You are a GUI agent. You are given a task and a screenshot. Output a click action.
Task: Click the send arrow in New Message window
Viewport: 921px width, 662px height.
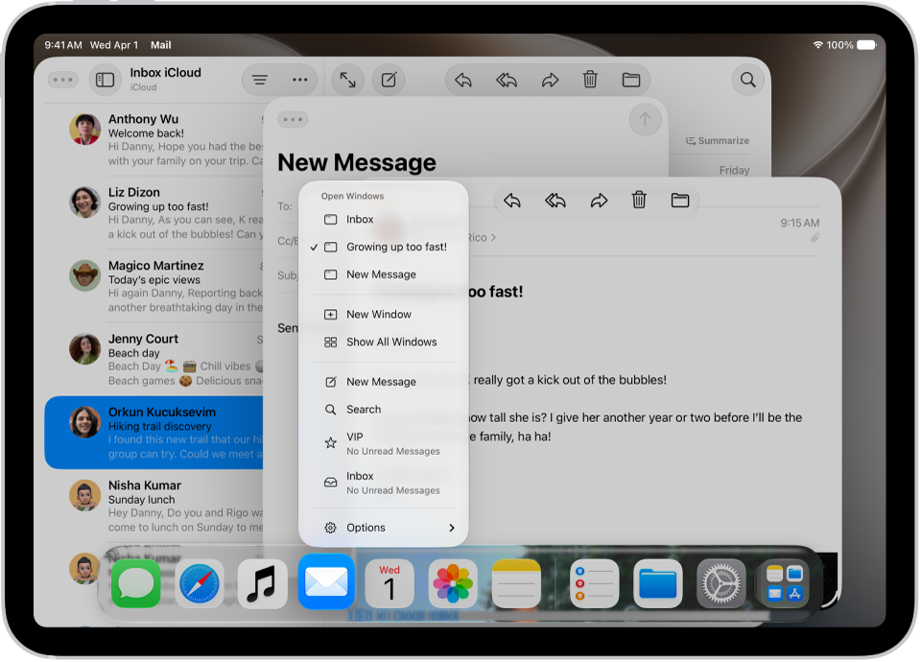coord(645,119)
